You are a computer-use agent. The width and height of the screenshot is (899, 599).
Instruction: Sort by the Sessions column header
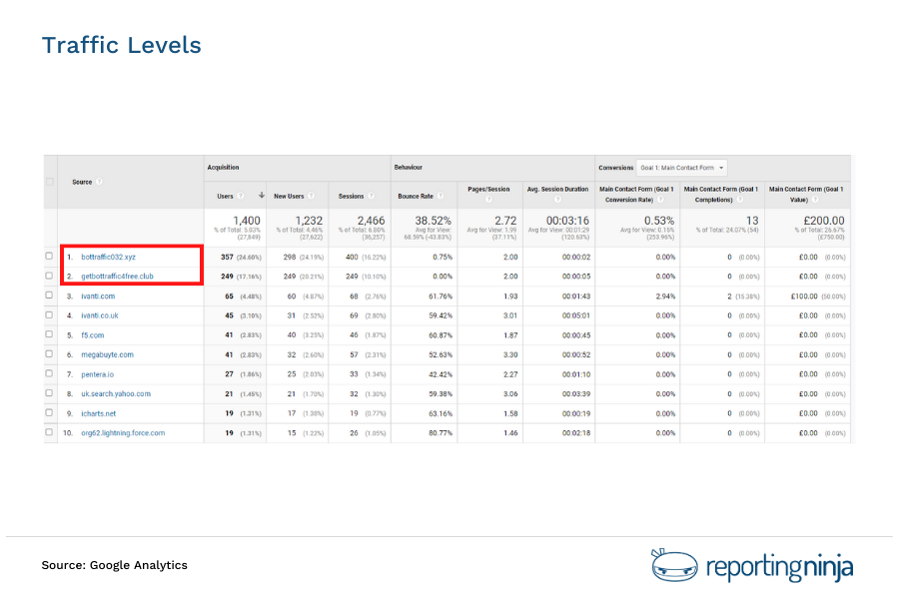tap(351, 196)
